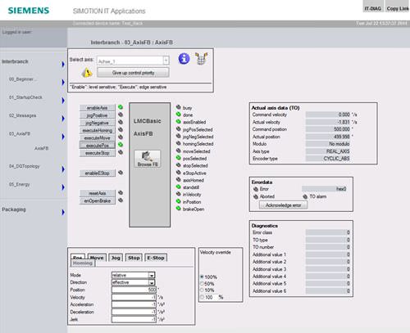Image resolution: width=410 pixels, height=333 pixels.
Task: Toggle the enableAxis input
Action: (98, 108)
